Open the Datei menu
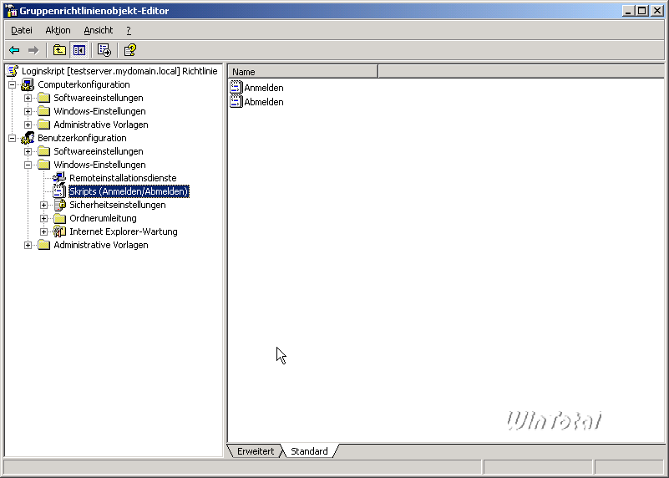The image size is (669, 478). click(x=22, y=30)
